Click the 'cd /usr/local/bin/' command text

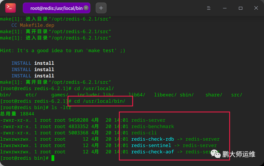pos(100,101)
